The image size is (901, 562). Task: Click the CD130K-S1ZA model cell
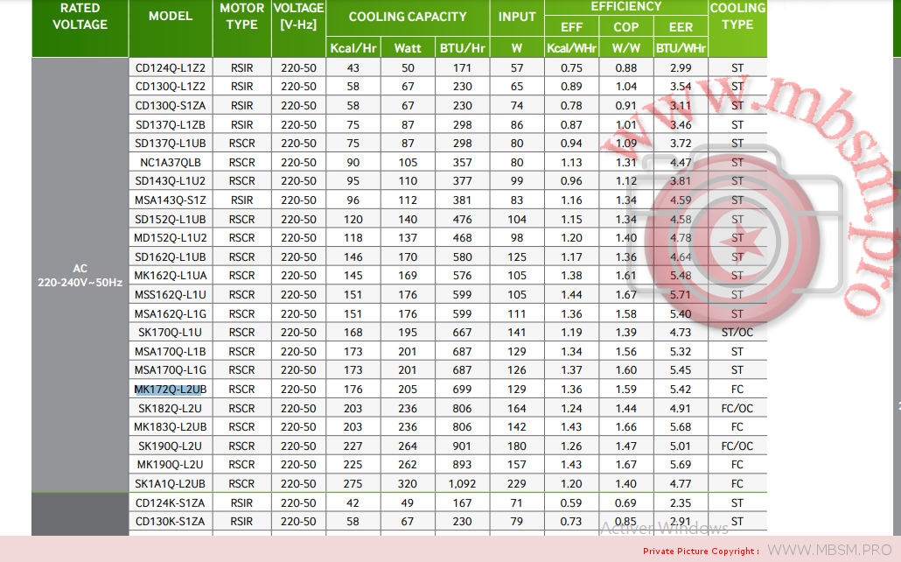pyautogui.click(x=171, y=521)
